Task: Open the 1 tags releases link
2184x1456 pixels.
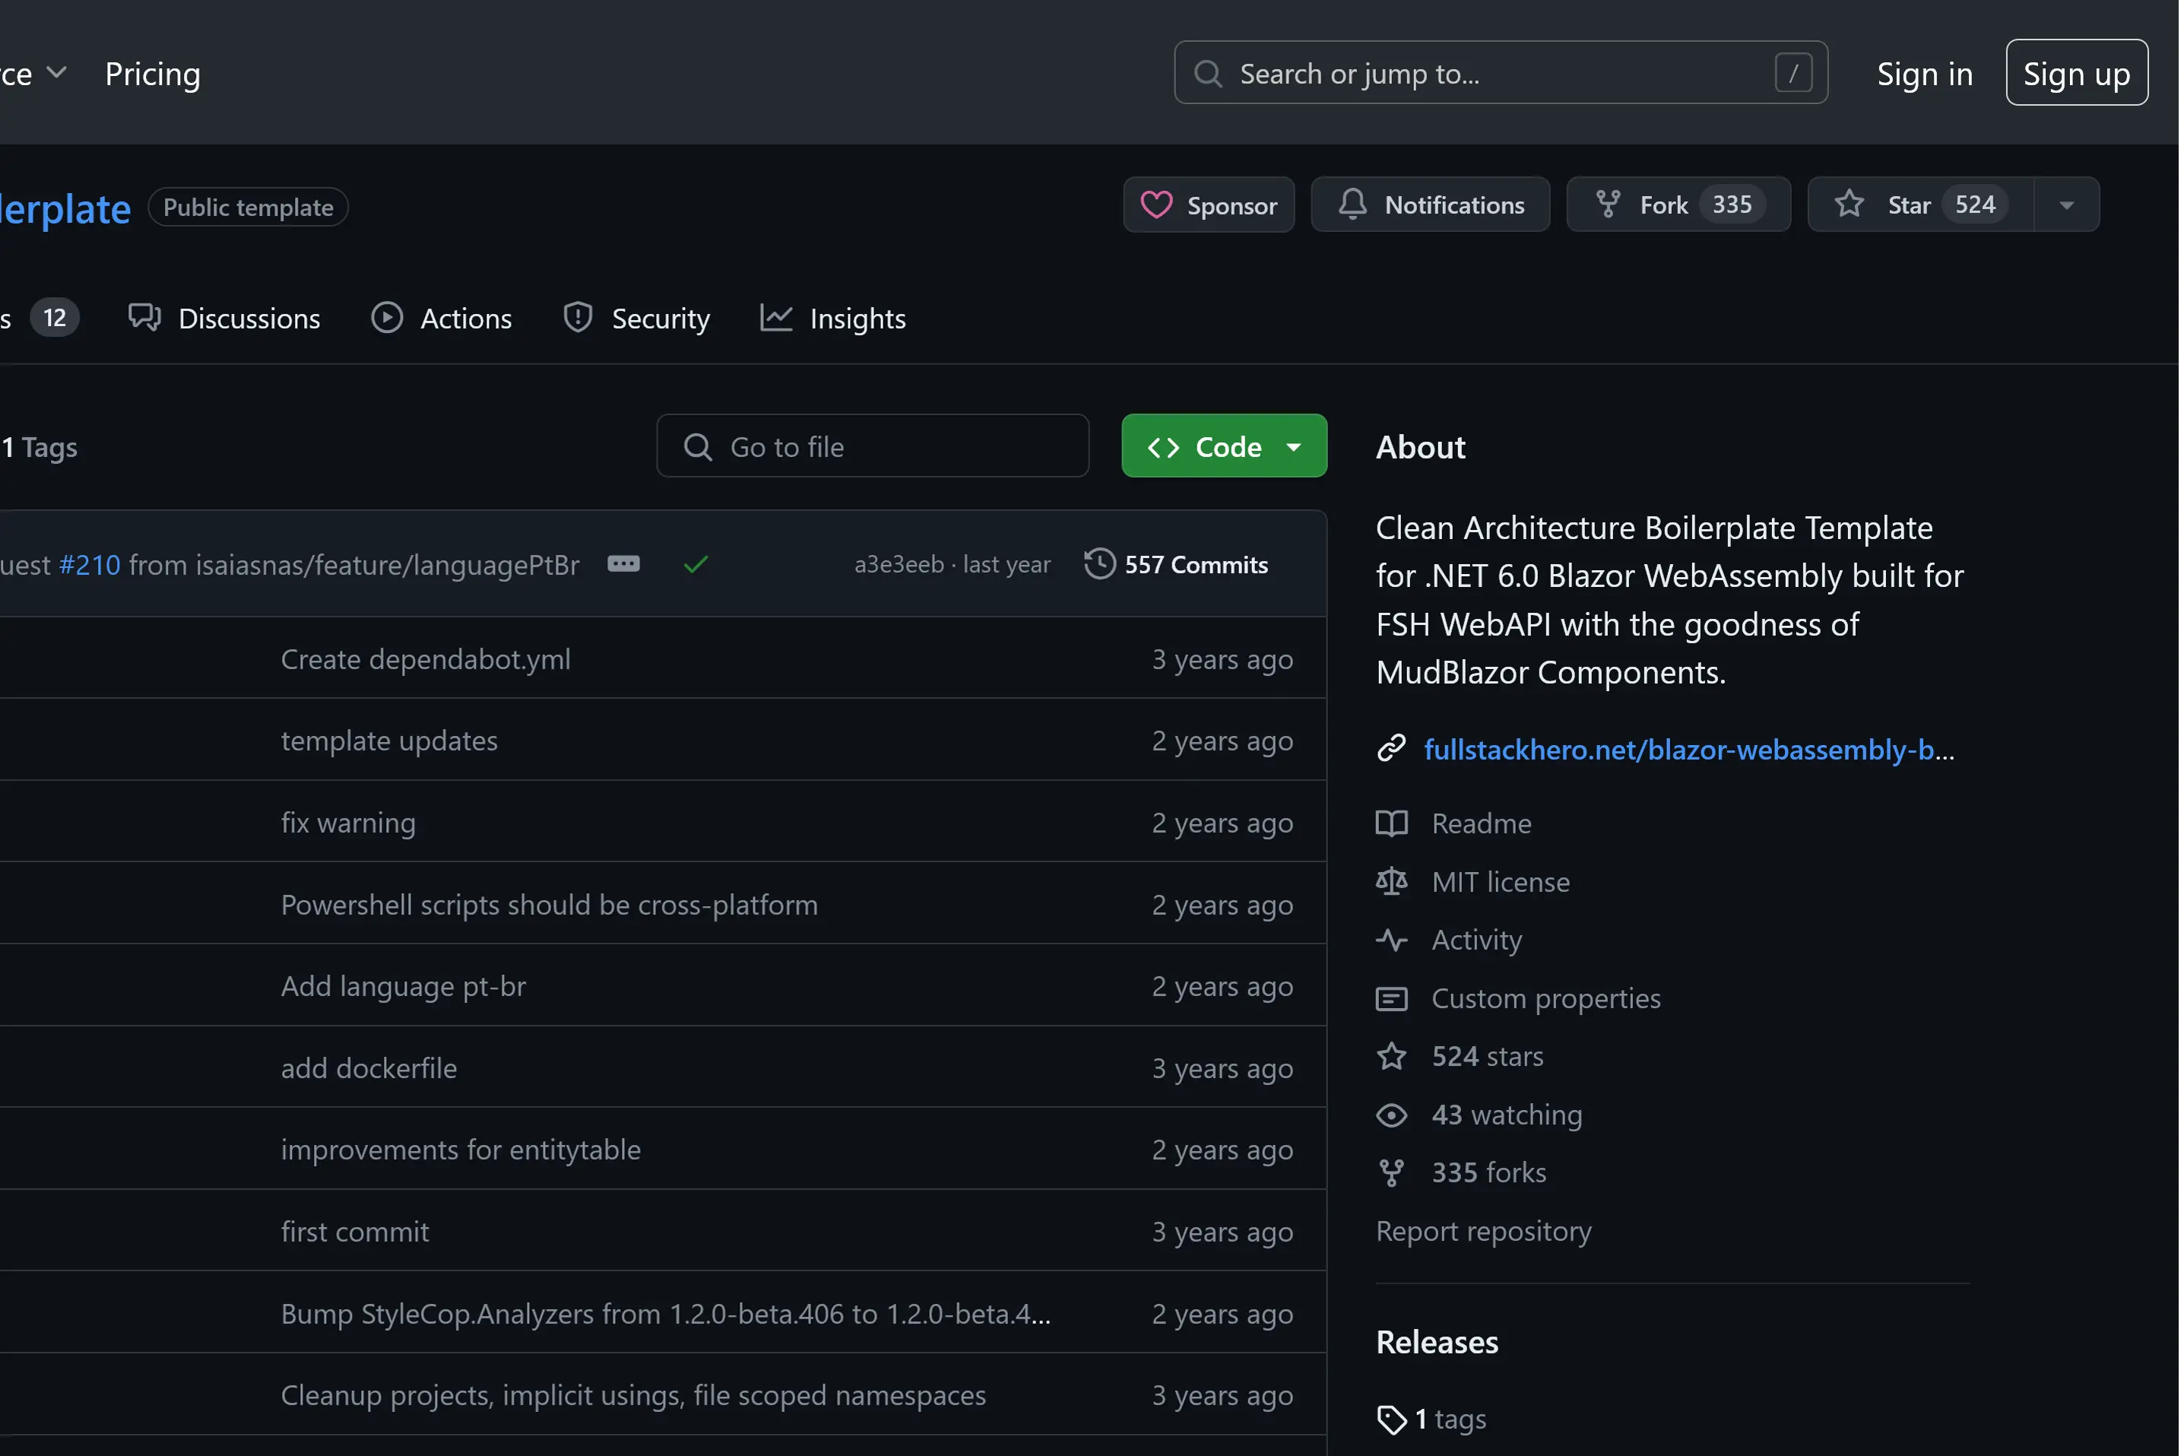Action: pos(1449,1419)
